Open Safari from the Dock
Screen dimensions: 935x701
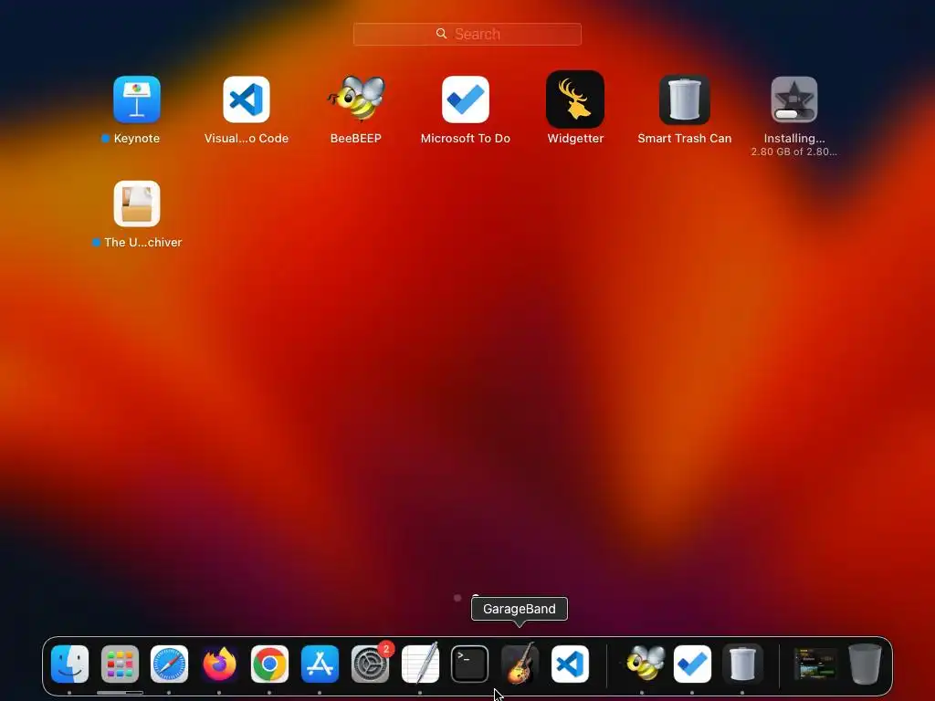169,664
